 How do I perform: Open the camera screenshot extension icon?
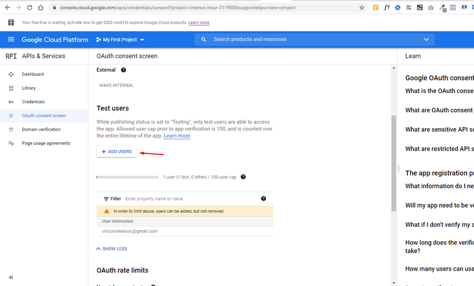pyautogui.click(x=431, y=7)
